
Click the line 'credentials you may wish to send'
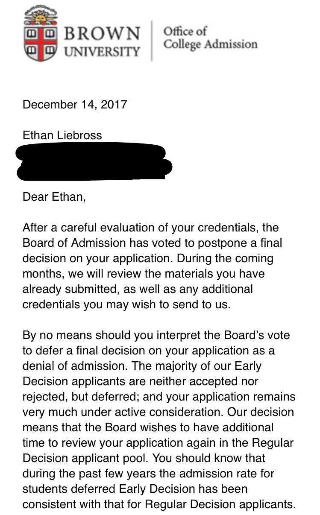pyautogui.click(x=126, y=305)
